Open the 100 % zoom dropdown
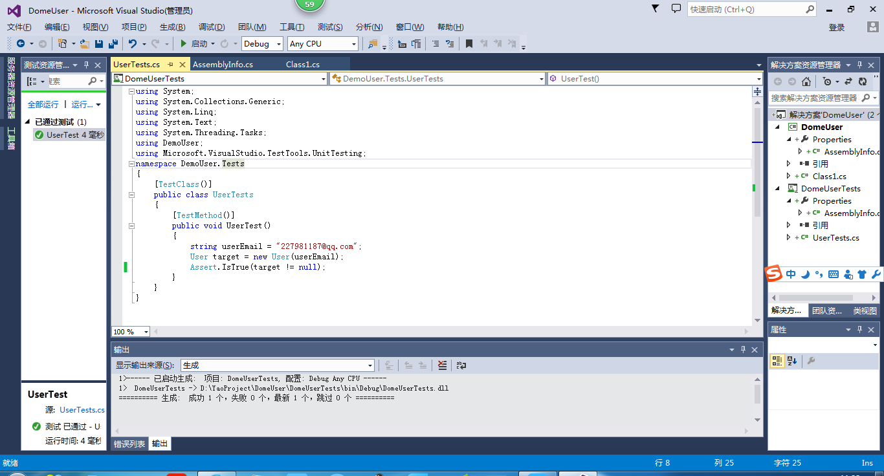The width and height of the screenshot is (884, 476). pos(131,332)
